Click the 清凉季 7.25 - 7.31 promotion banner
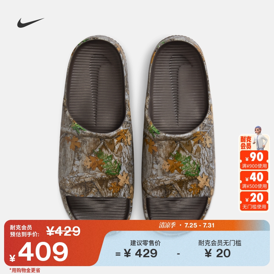Image resolution: width=274 pixels, height=274 pixels. coord(186,225)
